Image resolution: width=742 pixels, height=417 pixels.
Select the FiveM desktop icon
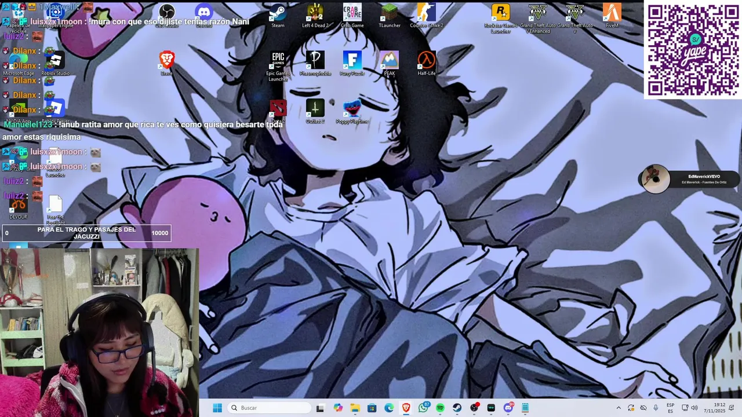coord(612,16)
